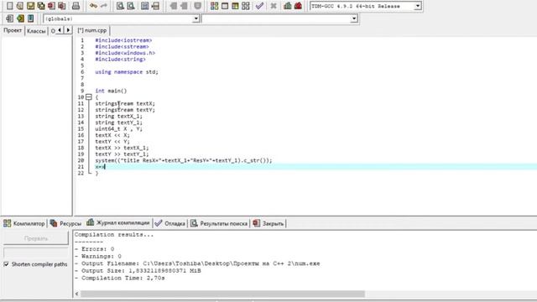Click the Close All files toolbar icon

[62, 6]
